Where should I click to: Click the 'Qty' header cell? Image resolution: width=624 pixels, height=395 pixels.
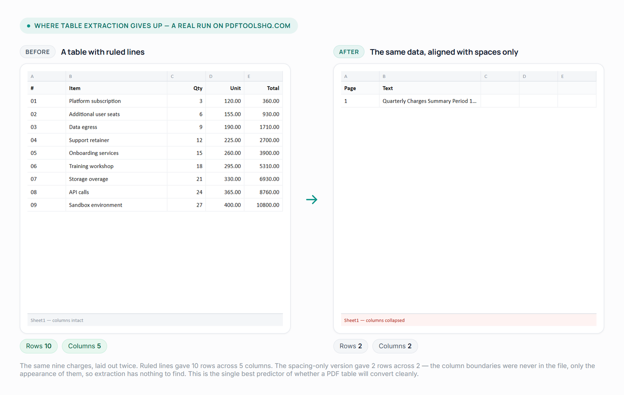(186, 88)
